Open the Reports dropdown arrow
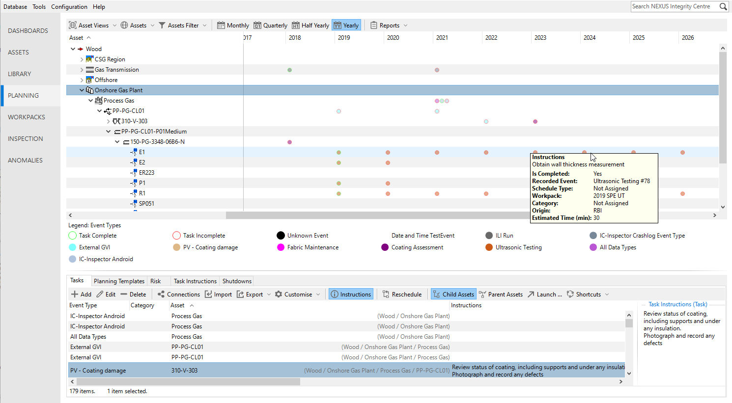 coord(405,26)
